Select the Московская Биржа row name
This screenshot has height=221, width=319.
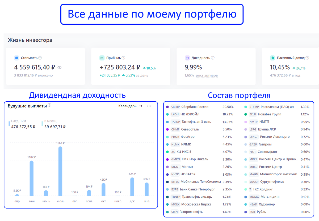tap(196, 205)
